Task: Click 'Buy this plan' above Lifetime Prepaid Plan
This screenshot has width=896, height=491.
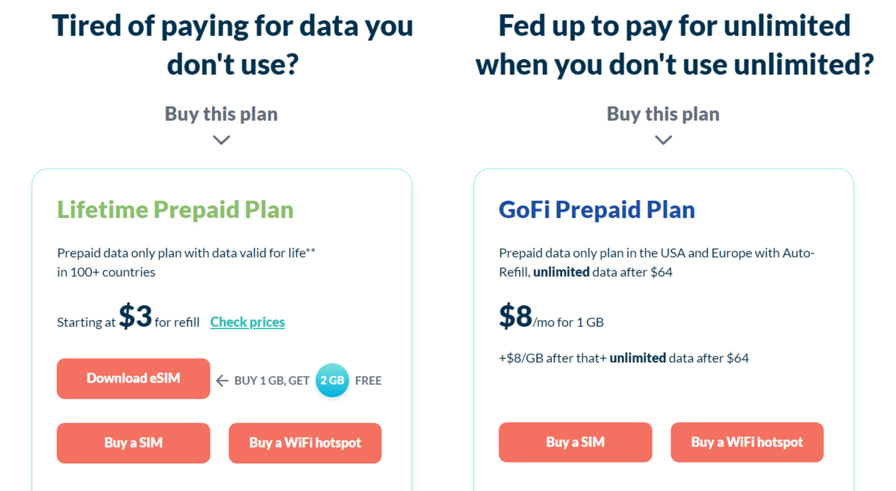Action: [x=221, y=113]
